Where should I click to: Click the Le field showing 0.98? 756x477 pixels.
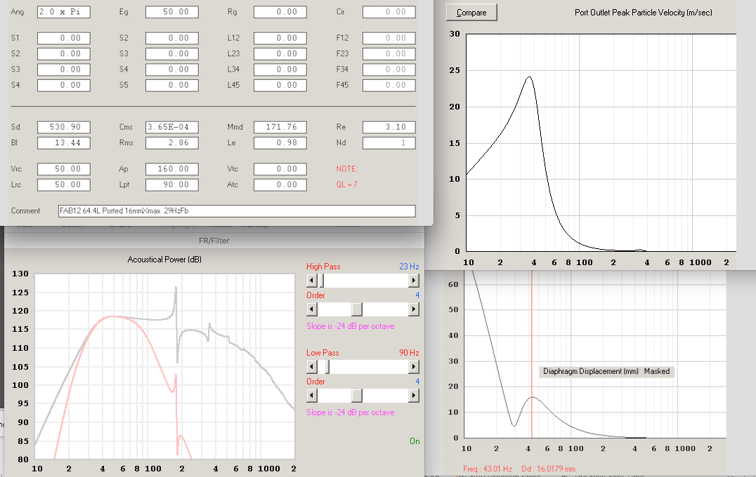coord(280,143)
